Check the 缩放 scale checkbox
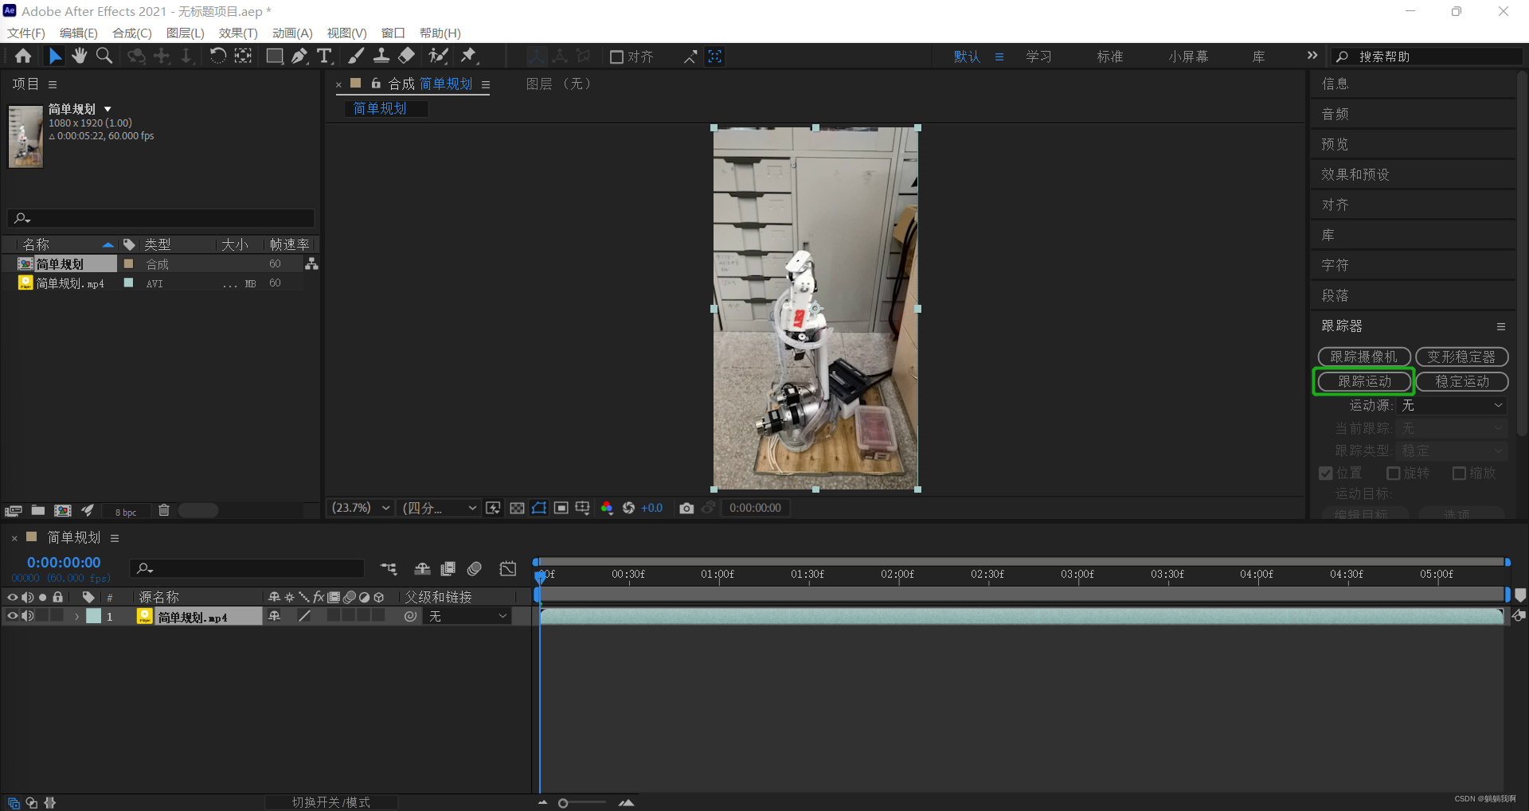The image size is (1529, 811). 1460,473
